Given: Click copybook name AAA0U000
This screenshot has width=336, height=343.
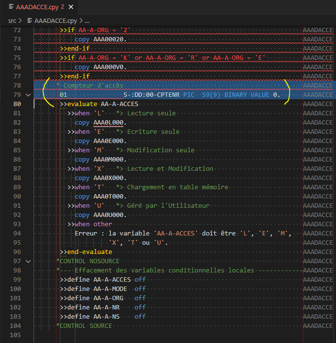Looking at the screenshot, I should click(108, 215).
